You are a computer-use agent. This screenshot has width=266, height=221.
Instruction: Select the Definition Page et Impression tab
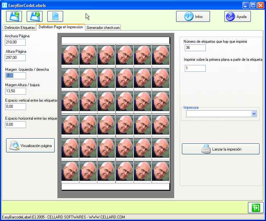61,27
